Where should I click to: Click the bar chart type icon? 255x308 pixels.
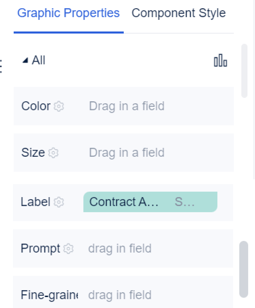coord(220,61)
